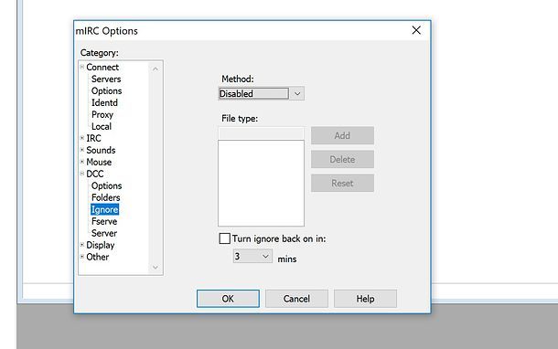The image size is (558, 349).
Task: Select Local in category tree
Action: 102,126
